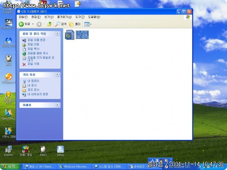Expand the 자세히 details panel

tap(57, 105)
